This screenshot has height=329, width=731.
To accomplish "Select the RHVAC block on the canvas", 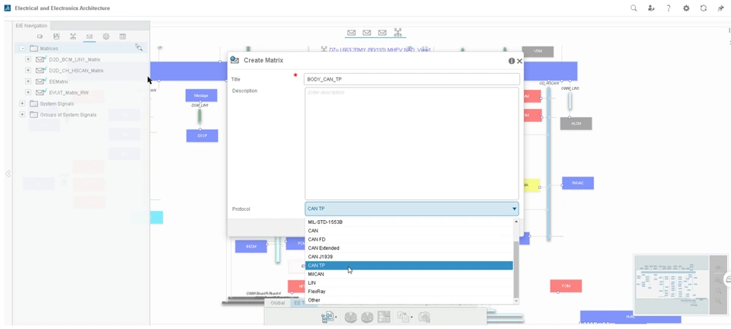I will tap(578, 183).
